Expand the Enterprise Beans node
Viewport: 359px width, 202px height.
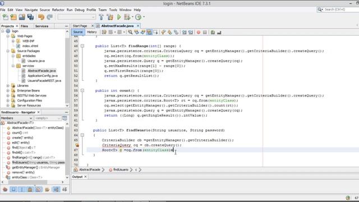[8, 91]
